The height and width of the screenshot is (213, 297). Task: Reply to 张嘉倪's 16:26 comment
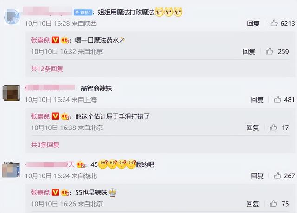[252, 204]
